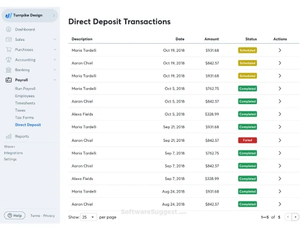Open the Oct 5 Alexa Fields transaction arrow

pos(280,114)
